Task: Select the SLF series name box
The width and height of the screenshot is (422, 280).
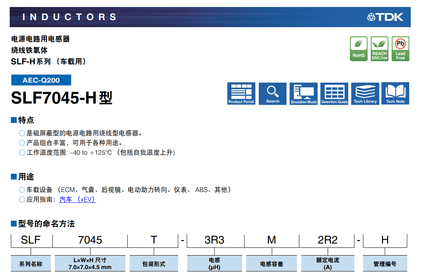Action: tap(31, 240)
